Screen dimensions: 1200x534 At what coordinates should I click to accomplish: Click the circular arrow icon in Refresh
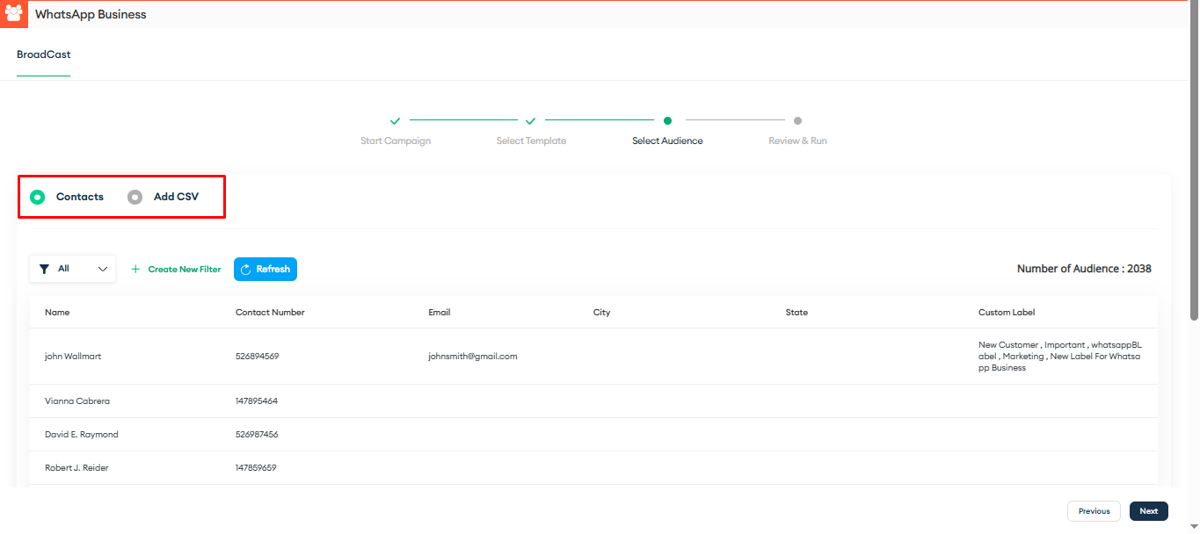click(246, 270)
